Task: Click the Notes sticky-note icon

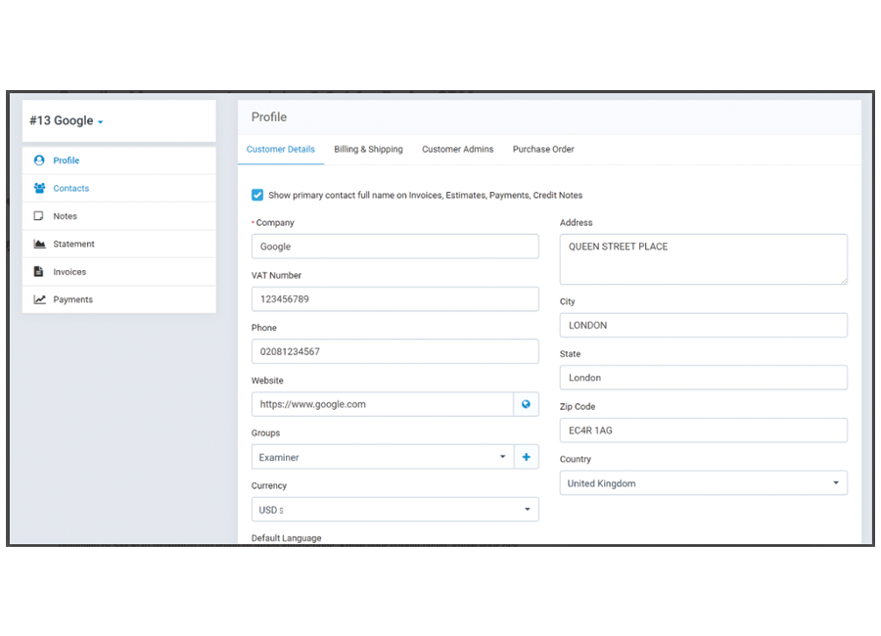Action: point(39,216)
